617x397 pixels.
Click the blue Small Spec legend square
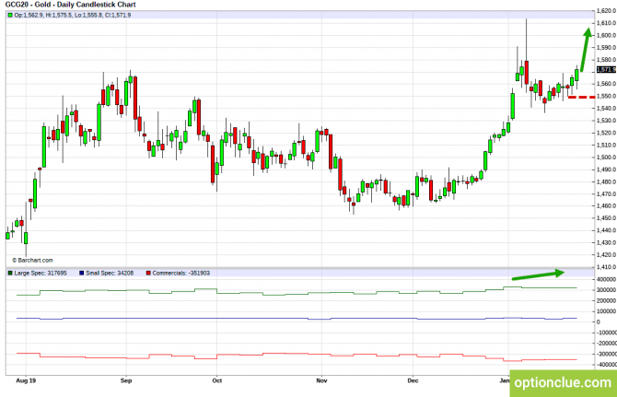tap(82, 273)
